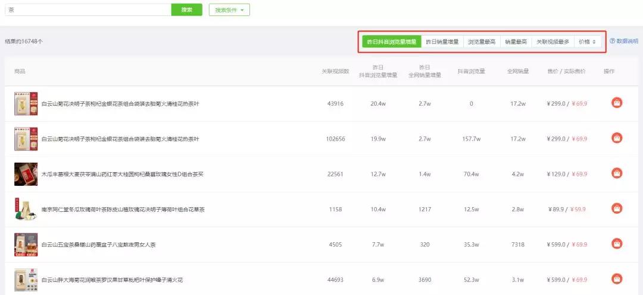Image resolution: width=643 pixels, height=295 pixels.
Task: Open the shop icon for 南京同仁堂 product
Action: point(617,208)
